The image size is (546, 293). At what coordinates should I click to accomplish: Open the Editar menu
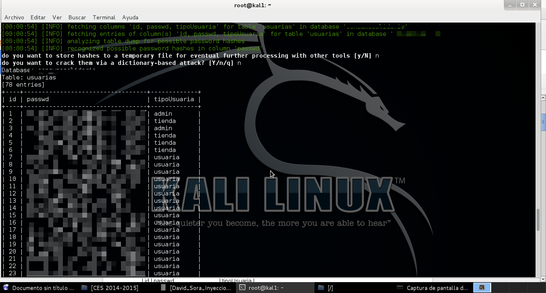click(38, 17)
